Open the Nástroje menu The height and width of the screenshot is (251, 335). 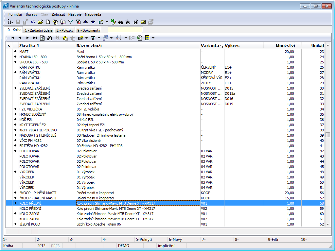75,14
